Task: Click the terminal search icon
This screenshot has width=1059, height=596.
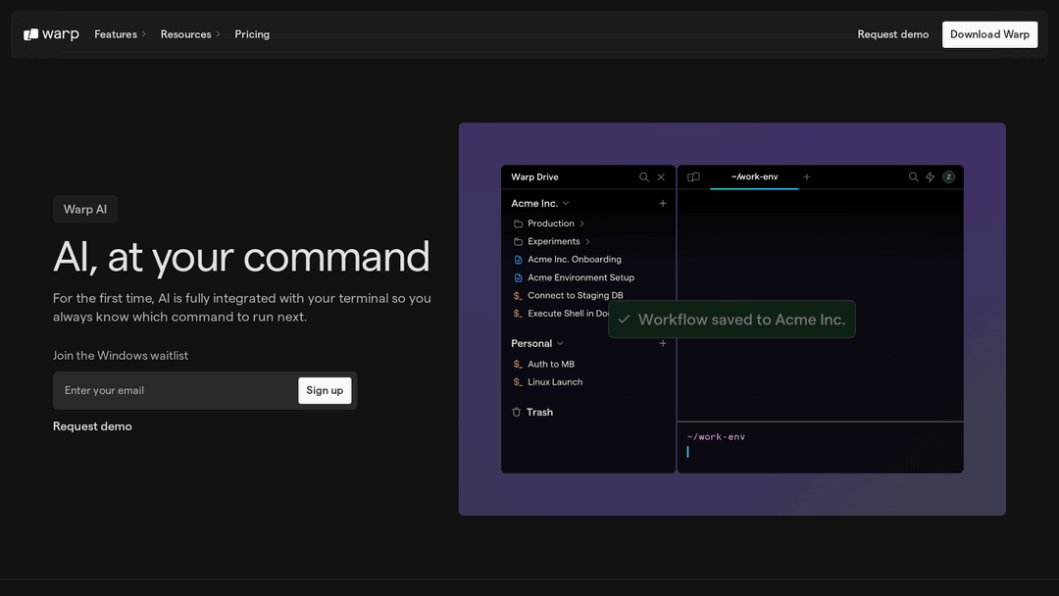Action: coord(913,176)
